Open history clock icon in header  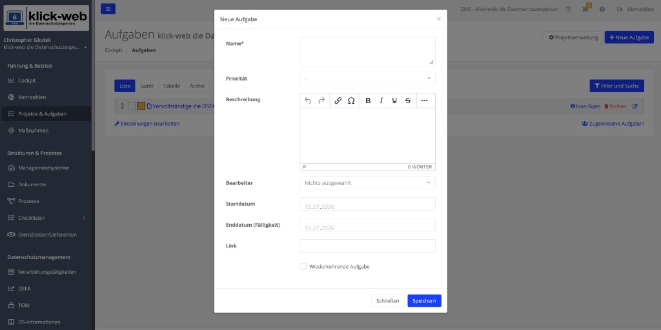coord(569,9)
